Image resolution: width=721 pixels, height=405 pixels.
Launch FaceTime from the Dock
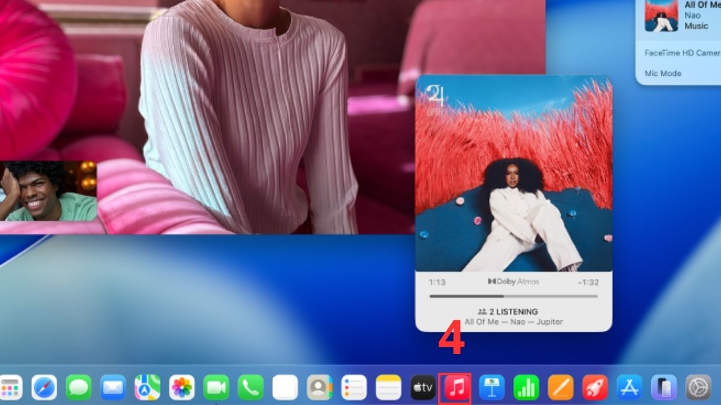[x=215, y=386]
